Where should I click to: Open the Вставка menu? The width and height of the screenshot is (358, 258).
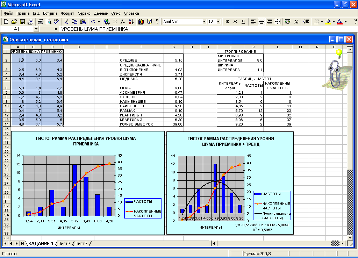(50, 13)
